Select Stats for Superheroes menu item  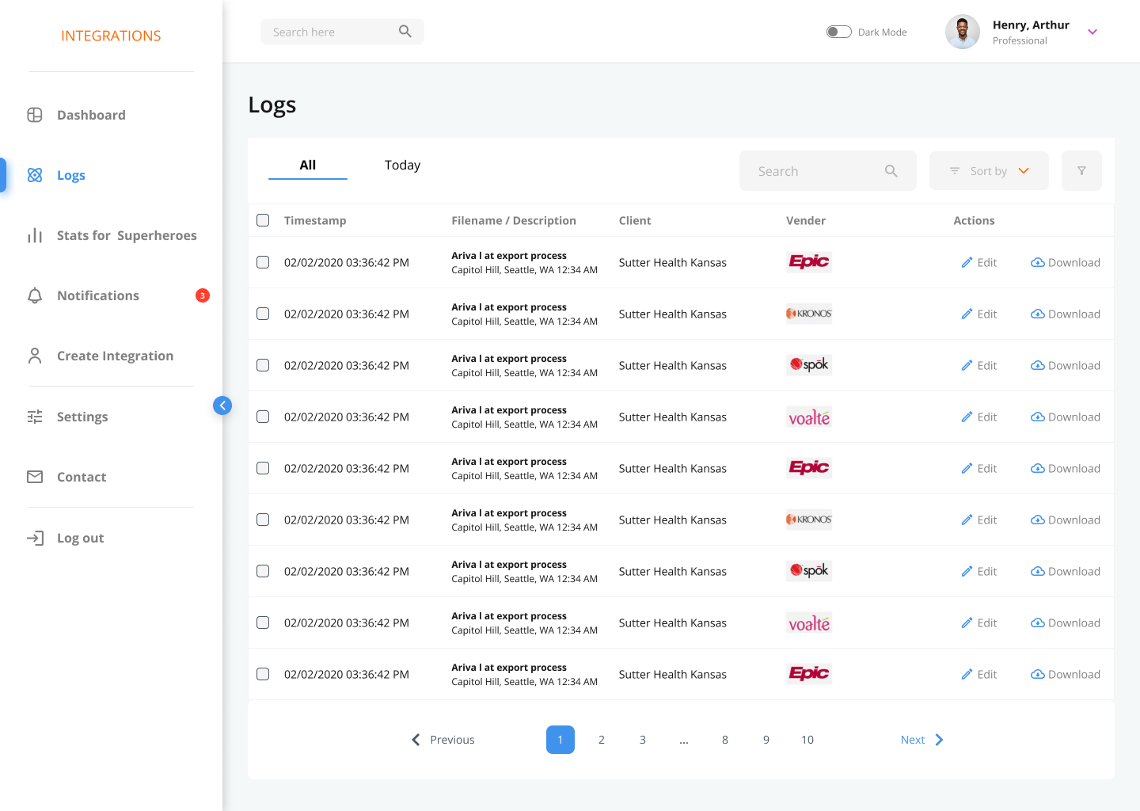pos(127,235)
